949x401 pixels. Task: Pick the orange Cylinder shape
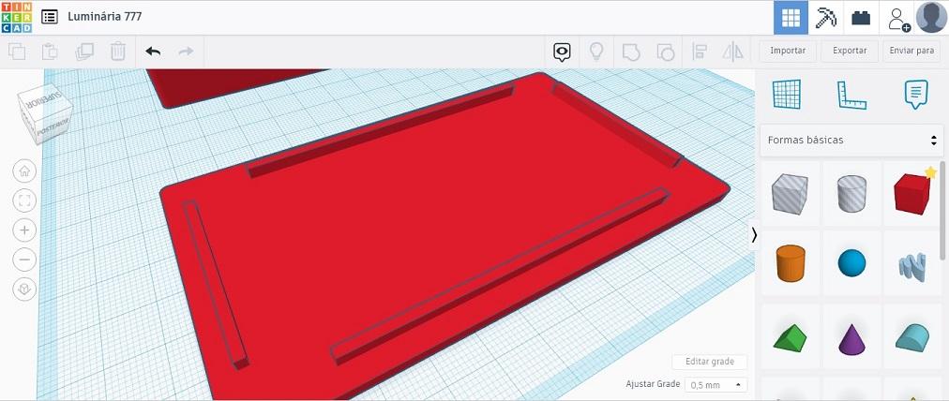click(790, 263)
